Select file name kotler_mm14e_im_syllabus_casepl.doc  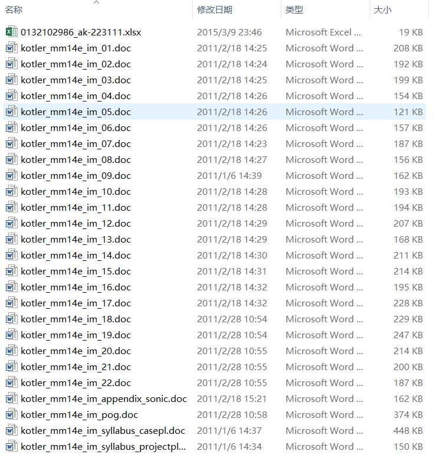[x=103, y=431]
